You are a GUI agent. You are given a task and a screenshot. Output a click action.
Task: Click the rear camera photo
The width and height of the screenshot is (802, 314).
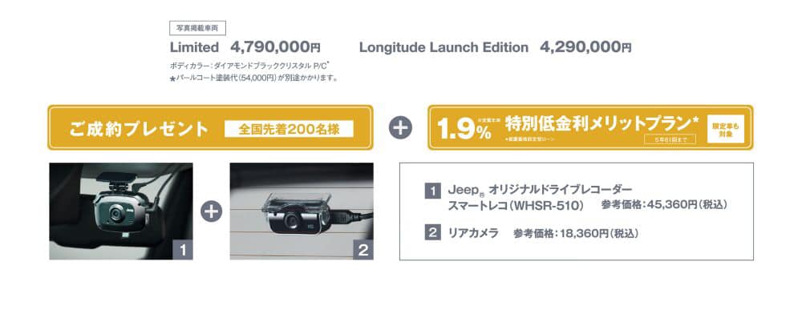(x=302, y=211)
